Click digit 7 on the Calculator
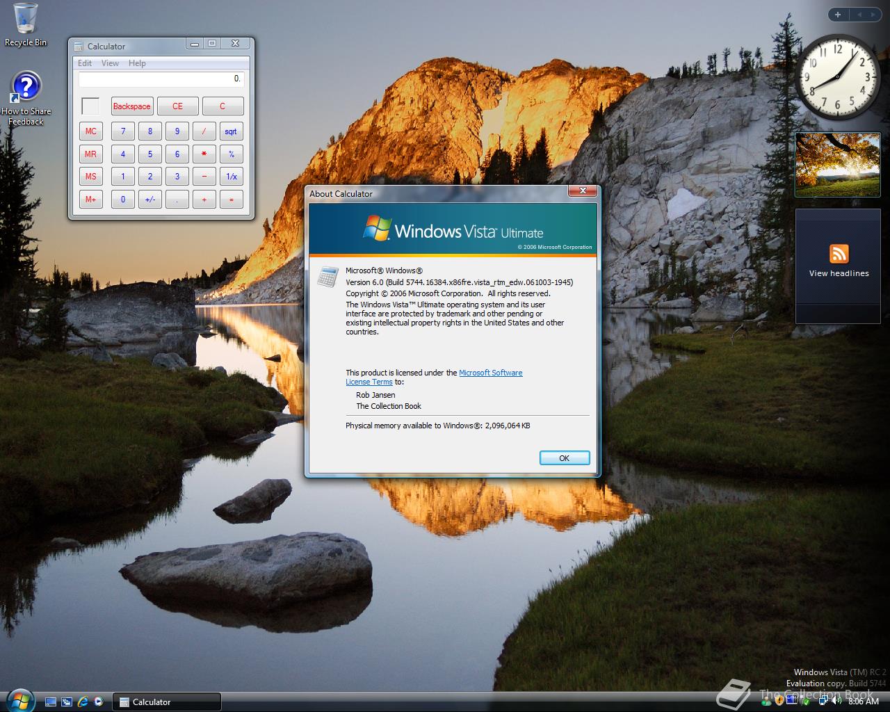This screenshot has width=890, height=712. (123, 131)
